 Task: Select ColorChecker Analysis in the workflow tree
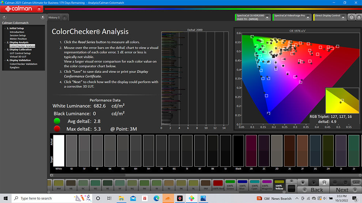tap(22, 46)
